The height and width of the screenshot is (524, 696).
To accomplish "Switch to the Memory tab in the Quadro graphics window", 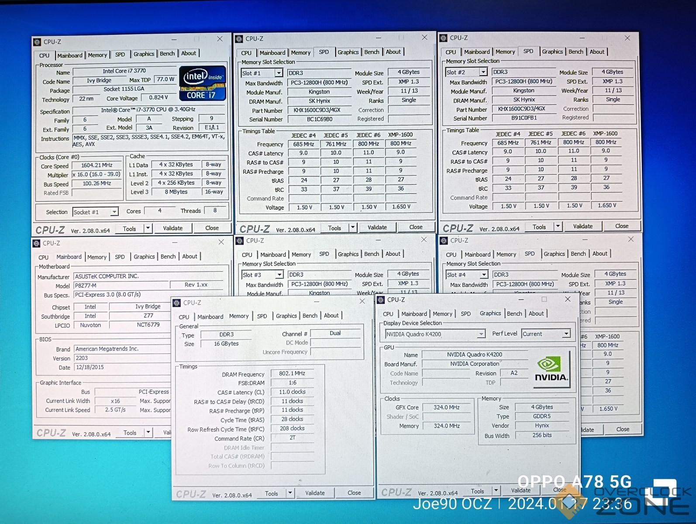I will click(442, 314).
